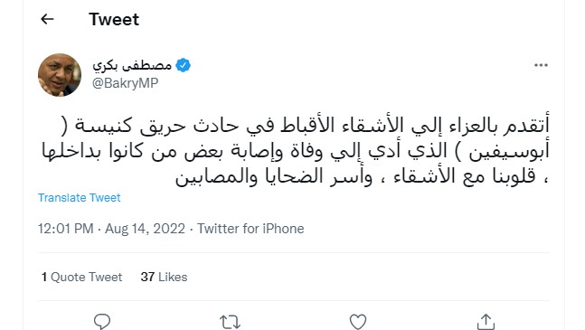Retweet using the arrows icon
This screenshot has width=585, height=330.
(230, 322)
